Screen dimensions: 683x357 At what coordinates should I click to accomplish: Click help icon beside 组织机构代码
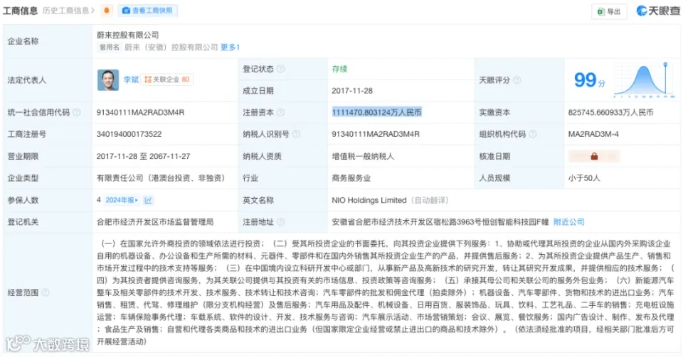[x=533, y=134]
